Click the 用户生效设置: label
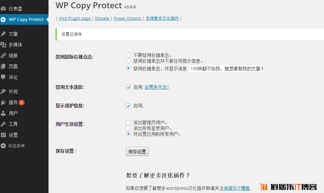This screenshot has height=193, width=324. [x=70, y=124]
